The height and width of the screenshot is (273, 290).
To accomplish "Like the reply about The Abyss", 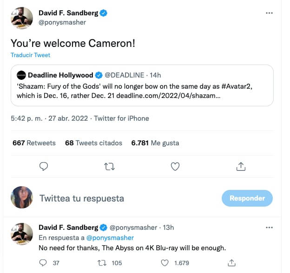I will tap(165, 263).
